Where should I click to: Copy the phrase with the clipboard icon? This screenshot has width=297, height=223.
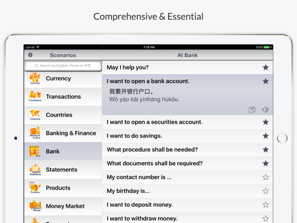(252, 109)
